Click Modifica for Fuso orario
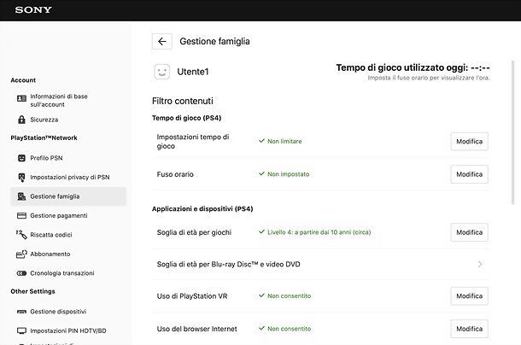Screen dimensions: 521x345 469,174
